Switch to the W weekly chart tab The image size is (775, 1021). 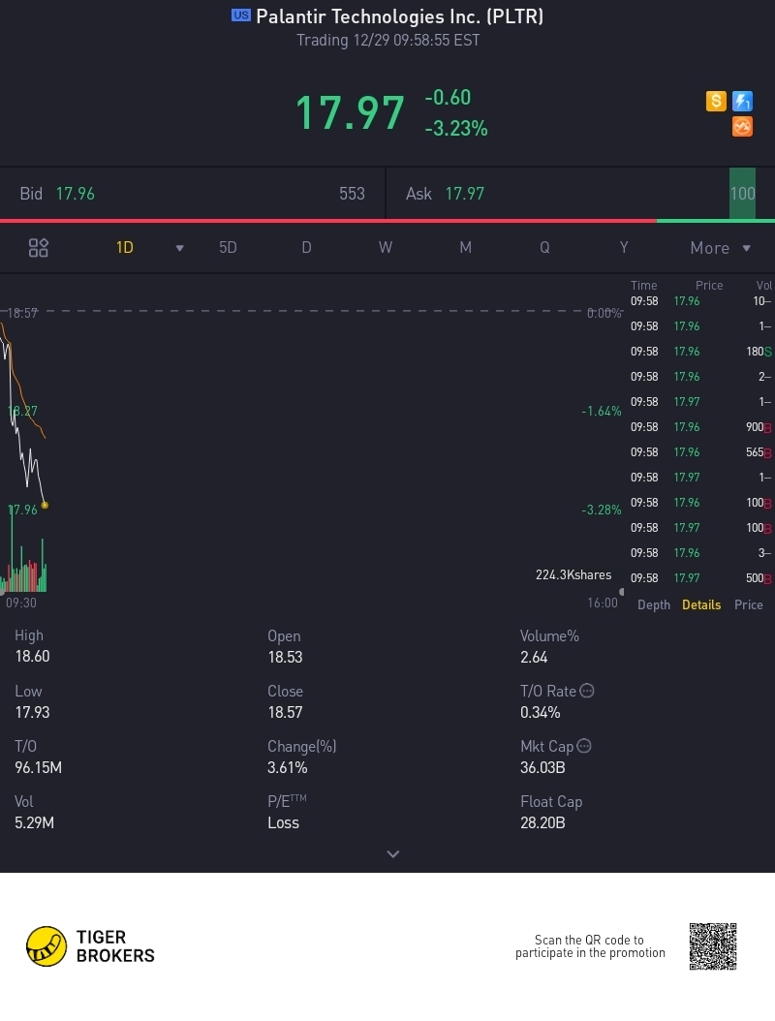pyautogui.click(x=386, y=247)
